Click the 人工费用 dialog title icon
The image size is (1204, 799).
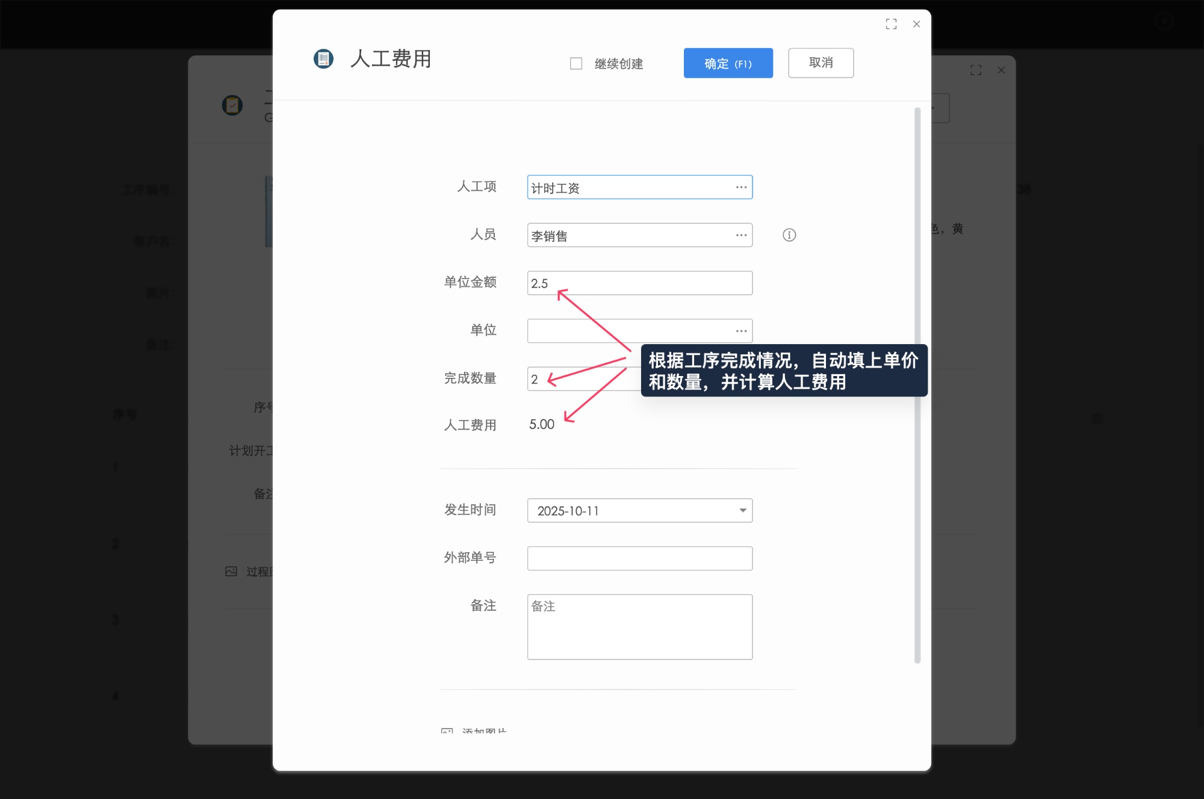(x=323, y=59)
